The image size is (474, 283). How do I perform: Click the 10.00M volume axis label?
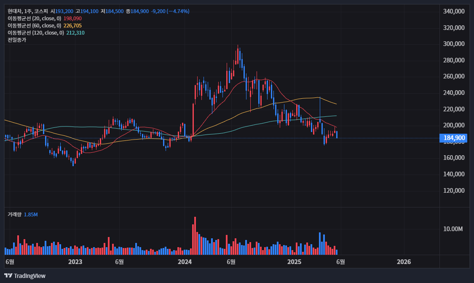point(453,229)
